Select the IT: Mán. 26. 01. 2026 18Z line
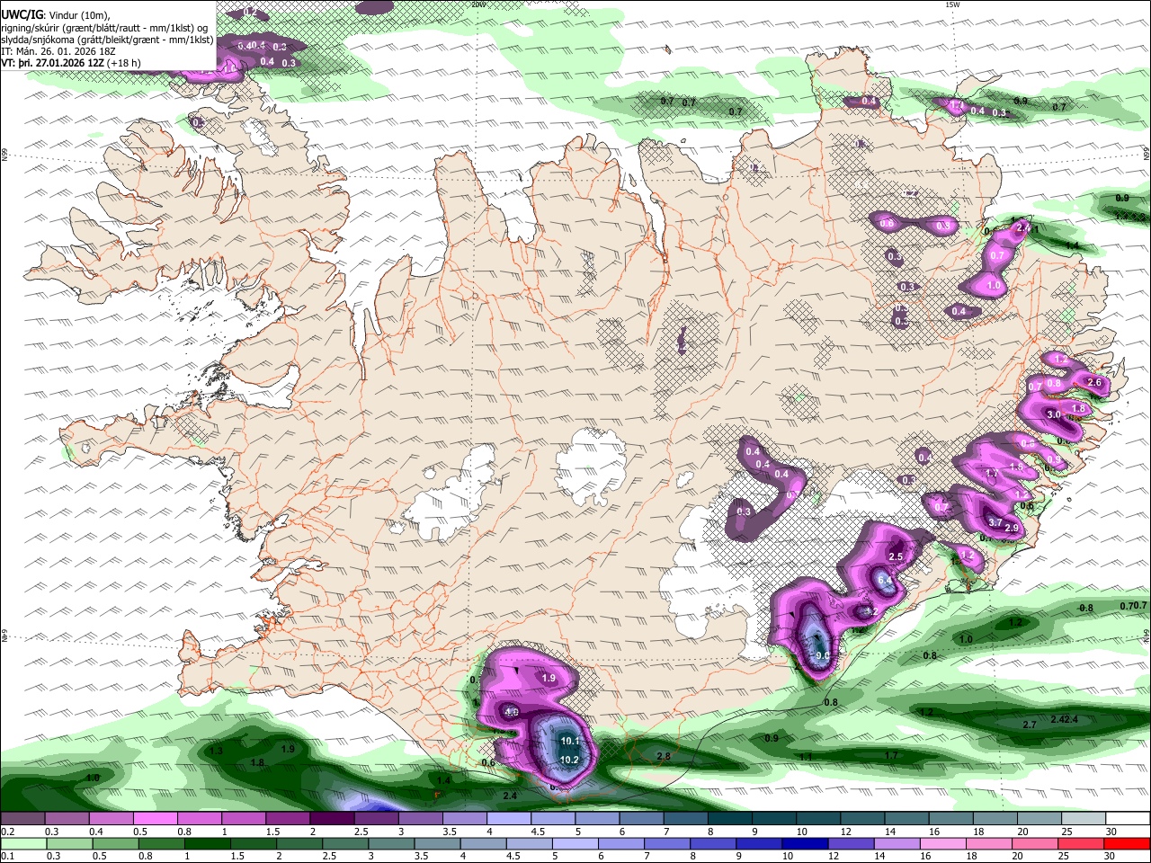The width and height of the screenshot is (1151, 863). (x=58, y=51)
